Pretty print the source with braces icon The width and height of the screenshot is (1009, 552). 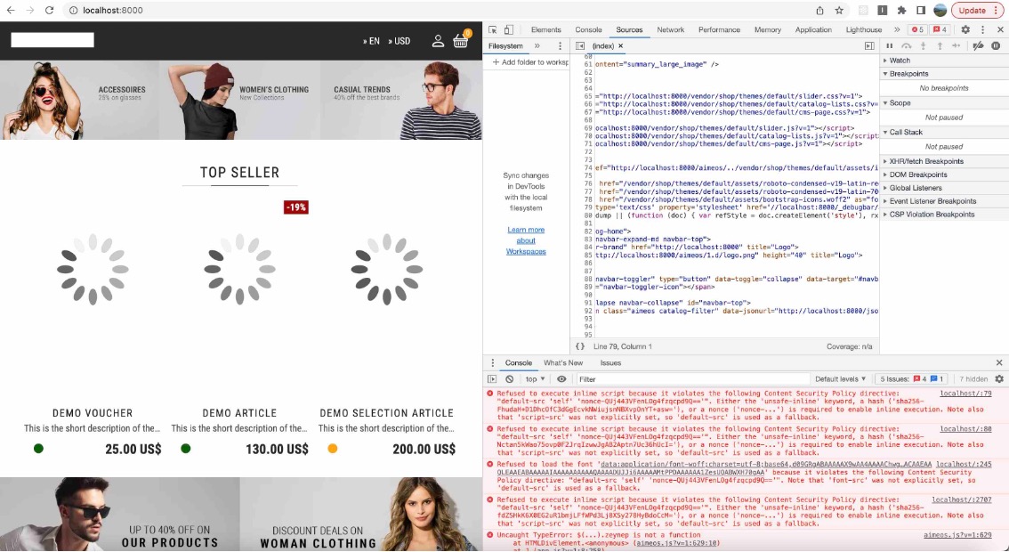coord(580,346)
